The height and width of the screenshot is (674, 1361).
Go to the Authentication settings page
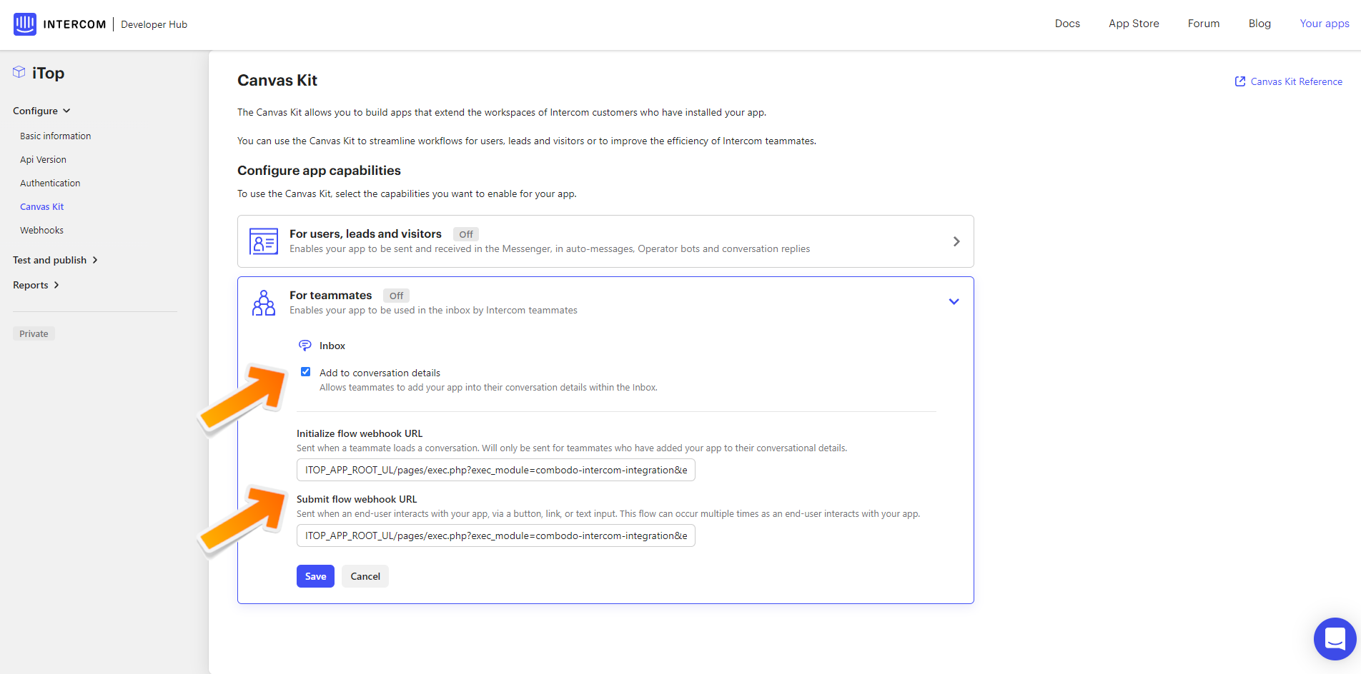tap(50, 183)
